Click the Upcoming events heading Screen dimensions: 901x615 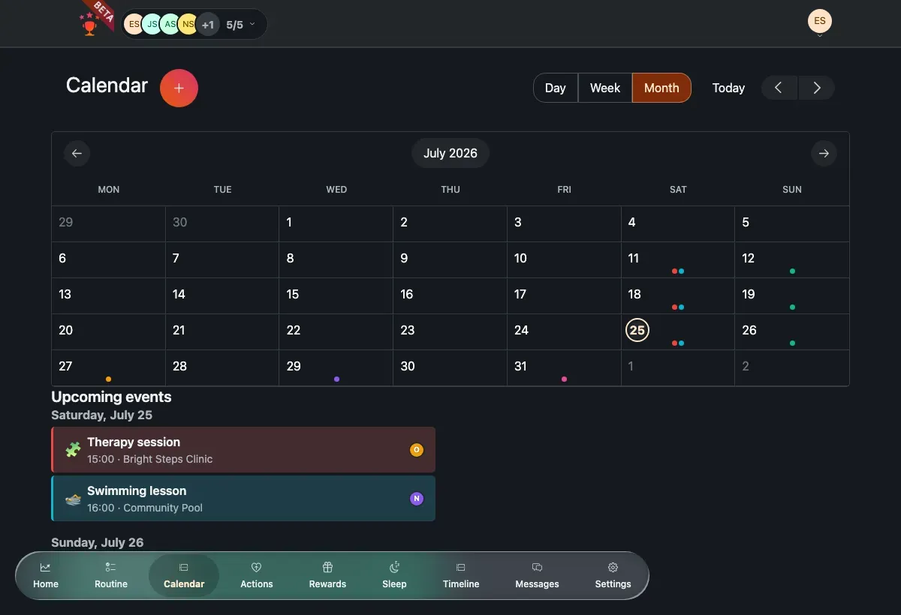click(111, 397)
